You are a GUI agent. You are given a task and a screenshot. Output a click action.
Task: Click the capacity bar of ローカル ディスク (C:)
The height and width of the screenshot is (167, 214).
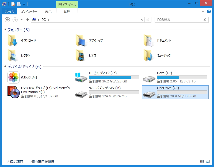pyautogui.click(x=113, y=77)
